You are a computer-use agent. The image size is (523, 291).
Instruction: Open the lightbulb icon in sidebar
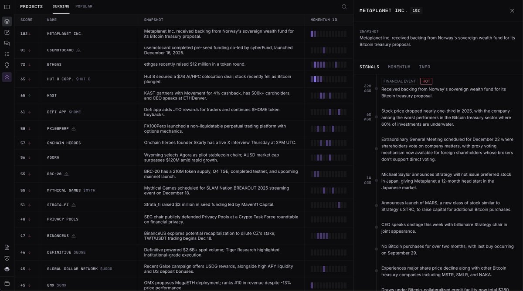[x=7, y=65]
